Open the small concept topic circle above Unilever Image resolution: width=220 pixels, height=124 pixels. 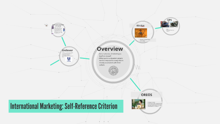(x=58, y=30)
